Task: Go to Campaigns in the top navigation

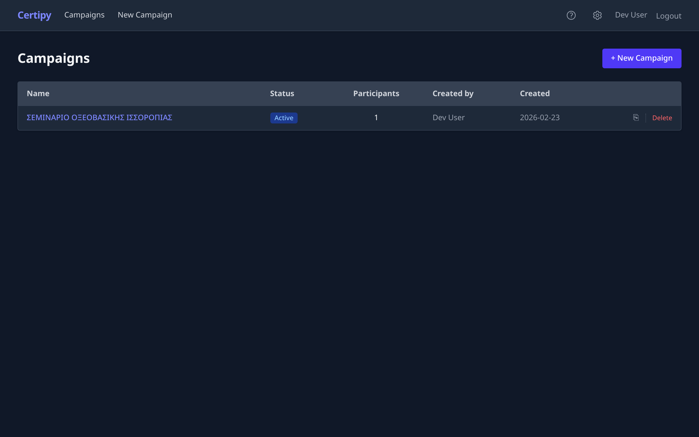Action: coord(84,15)
